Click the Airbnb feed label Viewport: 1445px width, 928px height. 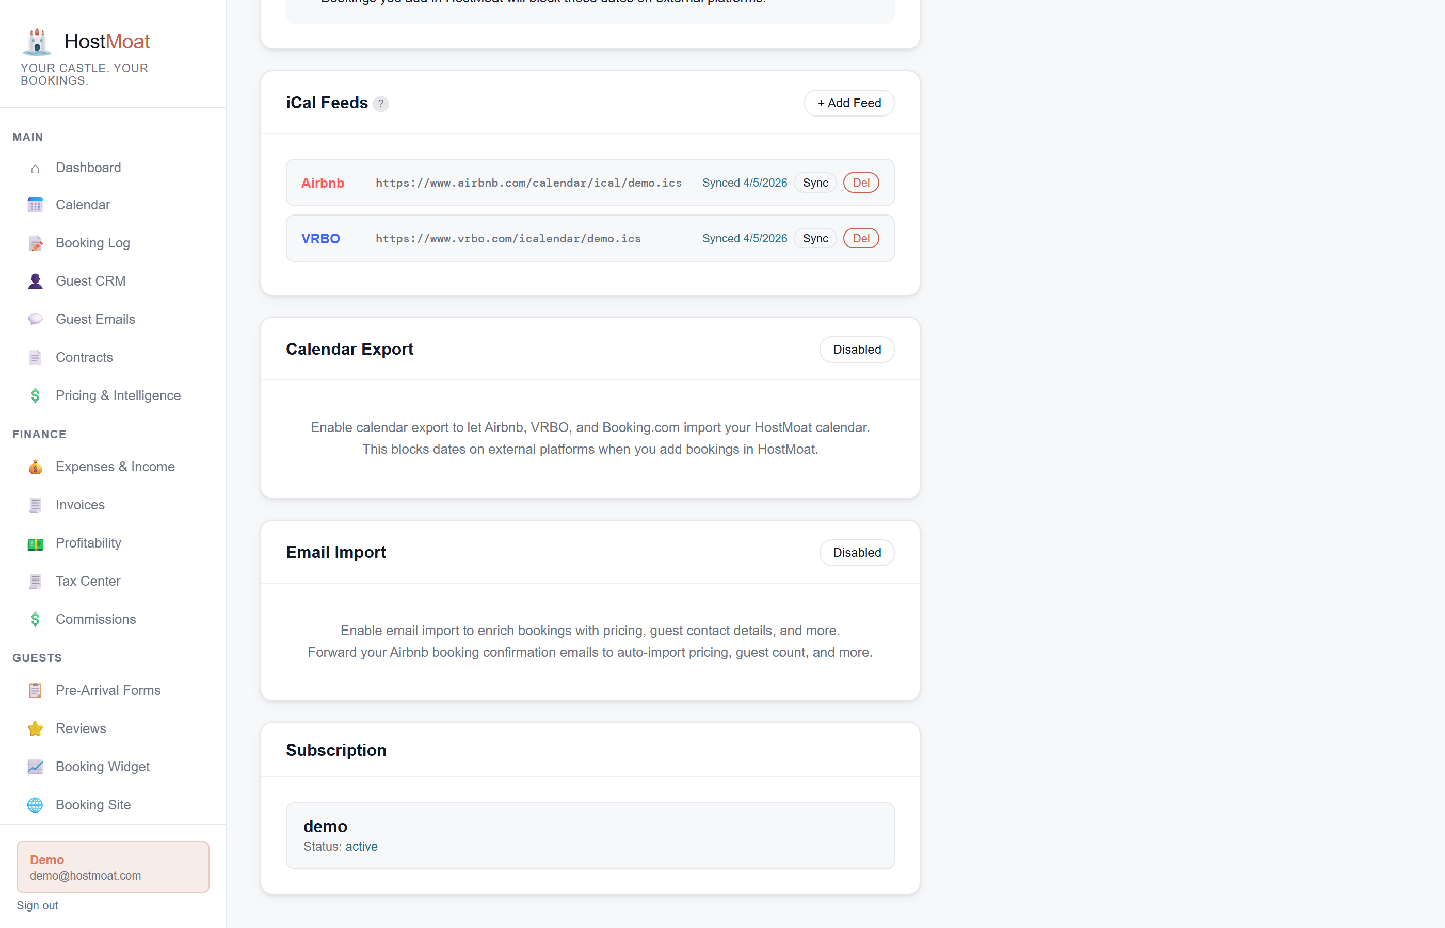click(x=323, y=183)
